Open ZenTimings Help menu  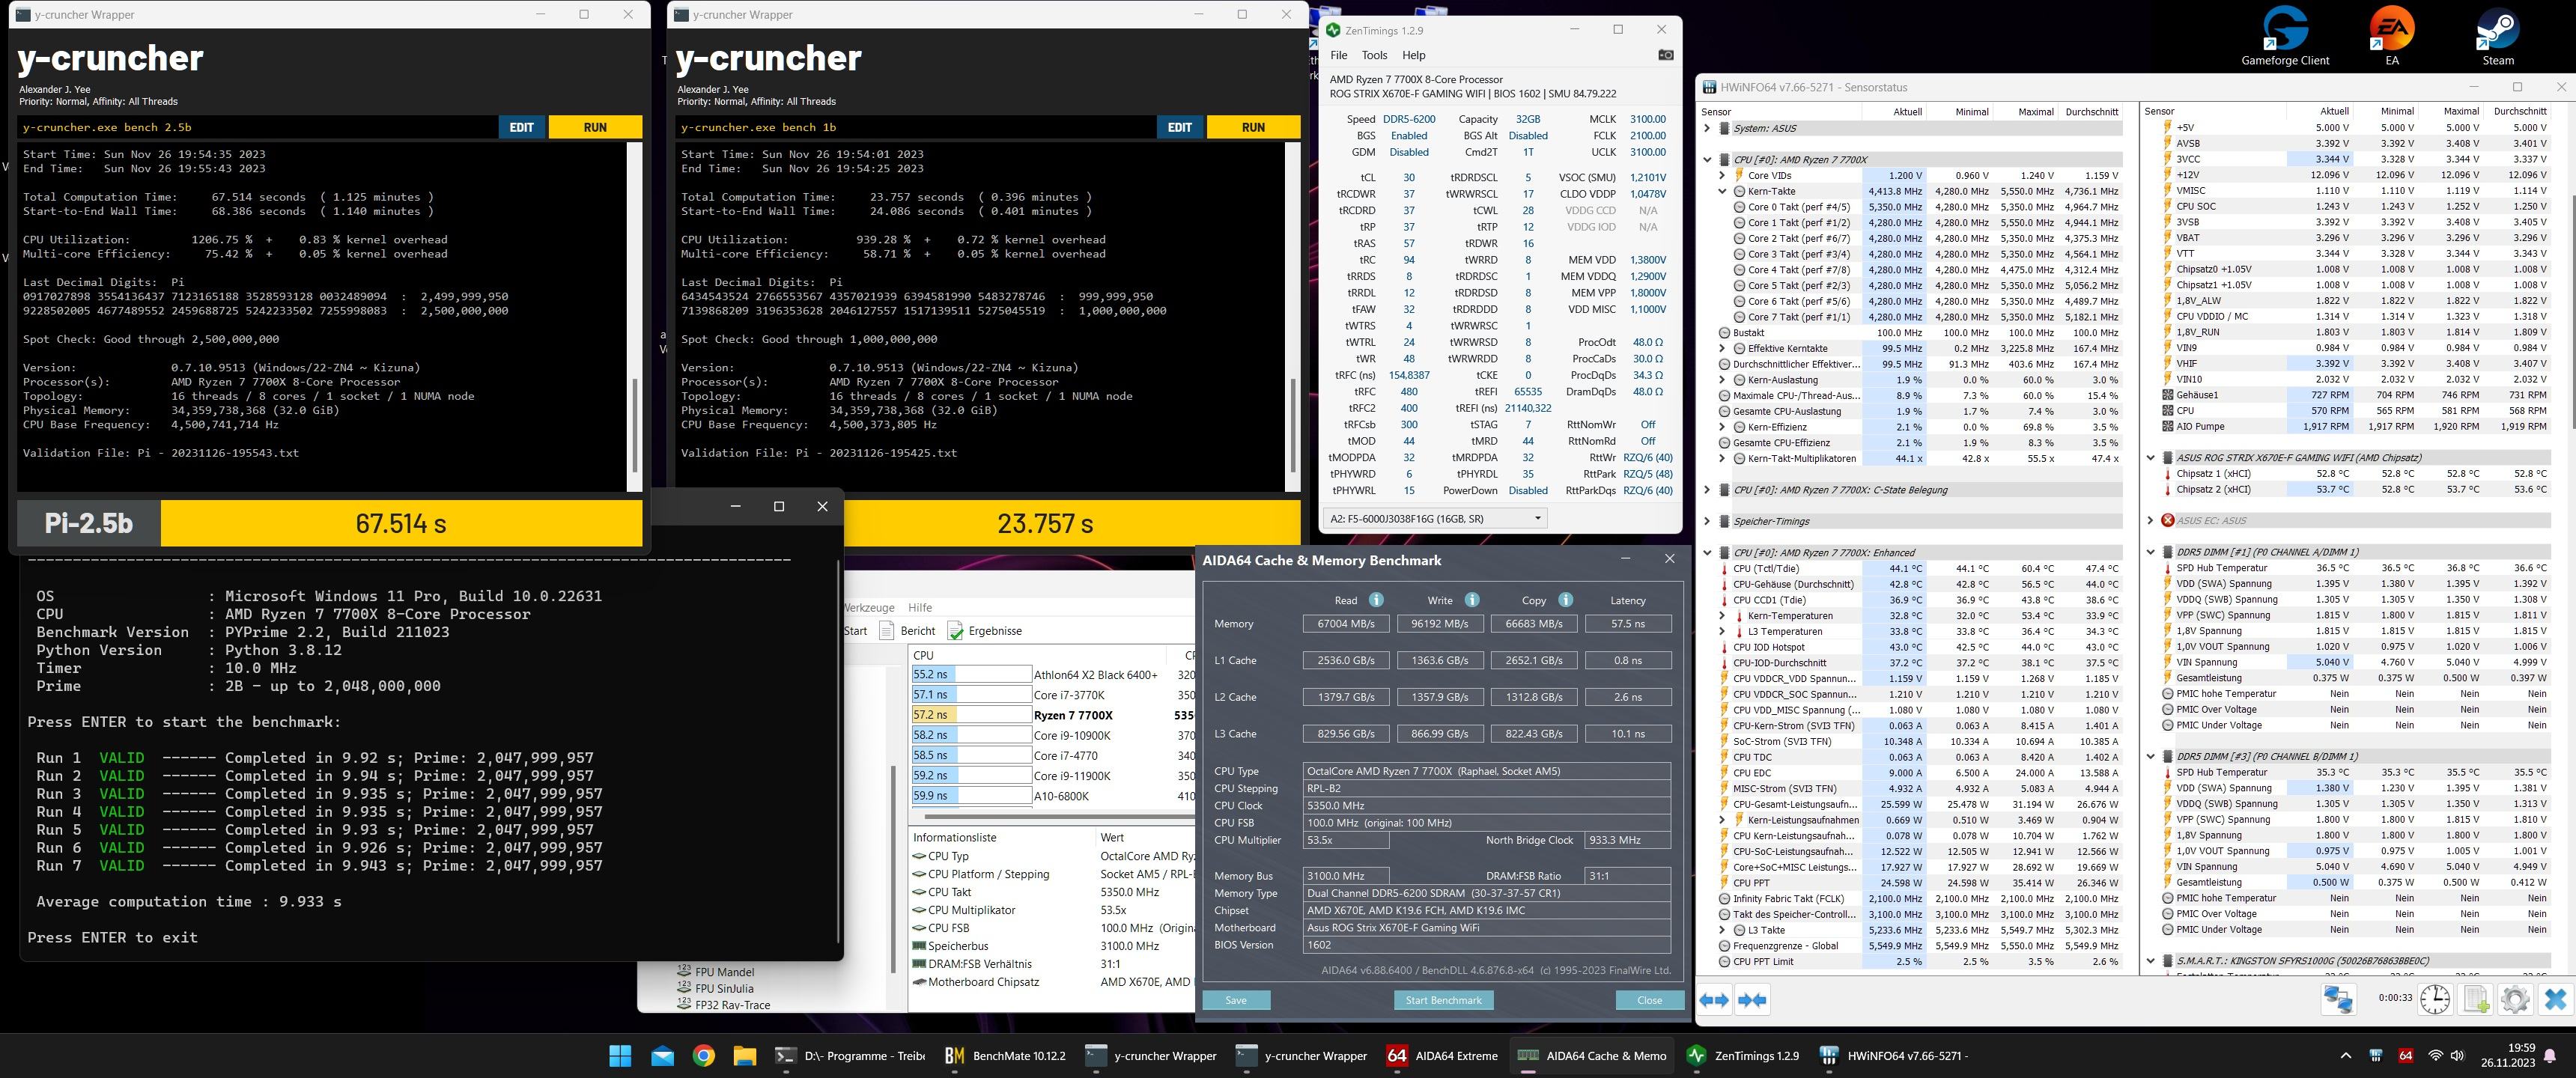click(1413, 55)
